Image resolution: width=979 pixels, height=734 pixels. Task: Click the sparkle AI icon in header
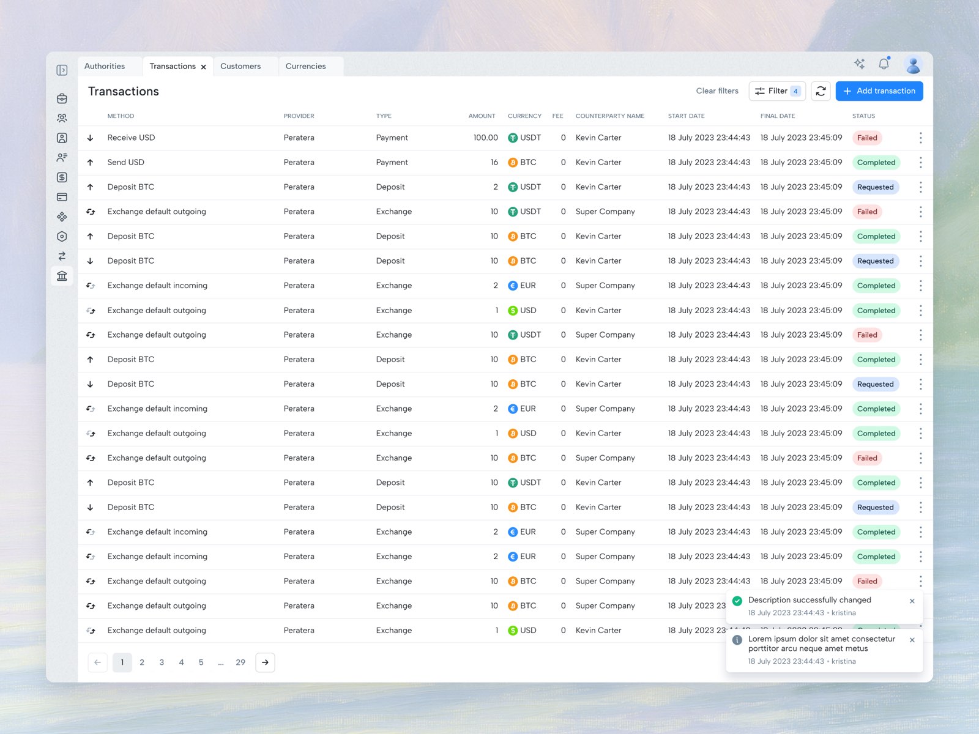[859, 64]
